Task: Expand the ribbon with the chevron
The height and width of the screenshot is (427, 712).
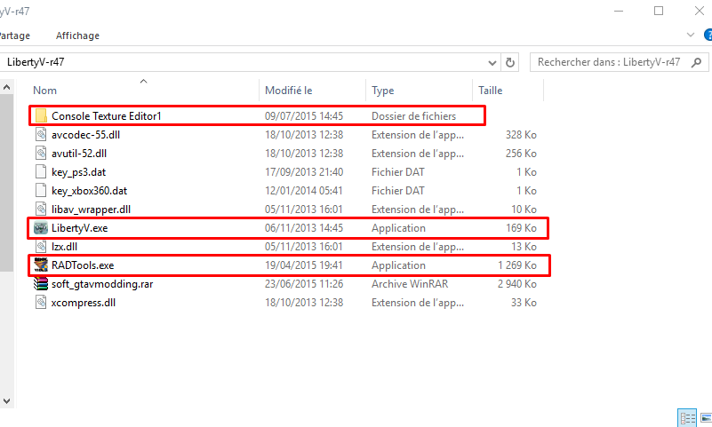Action: point(691,35)
